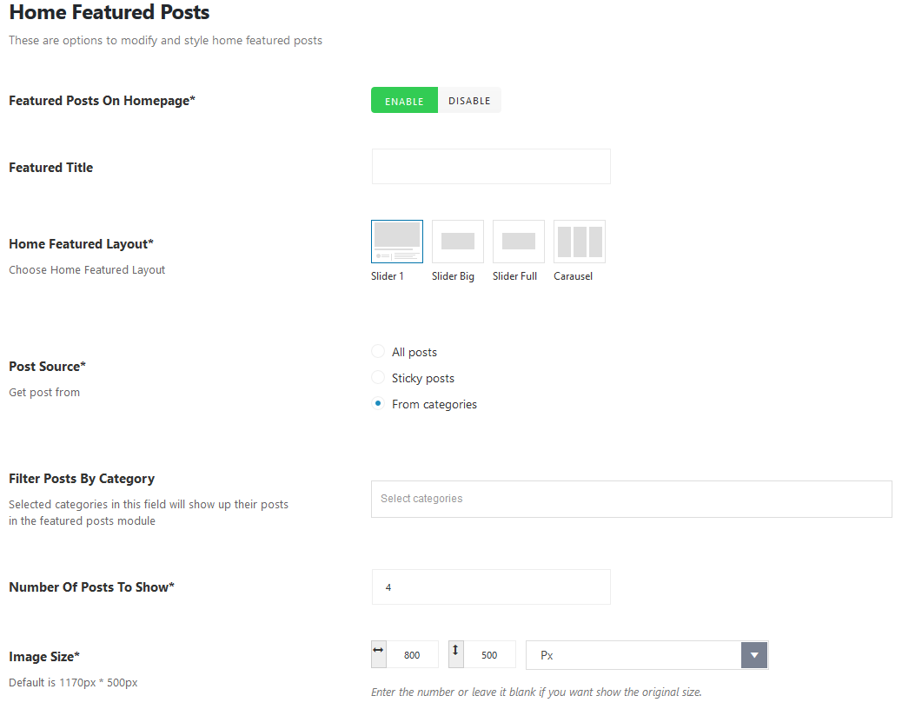Disable Featured Posts On Homepage

click(469, 101)
